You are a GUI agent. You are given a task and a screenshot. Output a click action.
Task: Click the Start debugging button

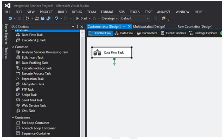click(x=82, y=18)
